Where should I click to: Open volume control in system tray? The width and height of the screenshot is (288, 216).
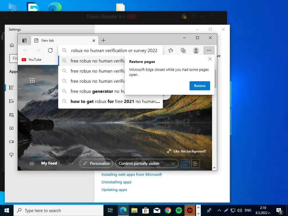click(240, 210)
